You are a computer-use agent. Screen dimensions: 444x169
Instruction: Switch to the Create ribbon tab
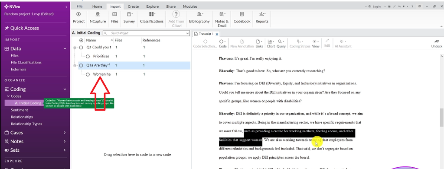[133, 6]
